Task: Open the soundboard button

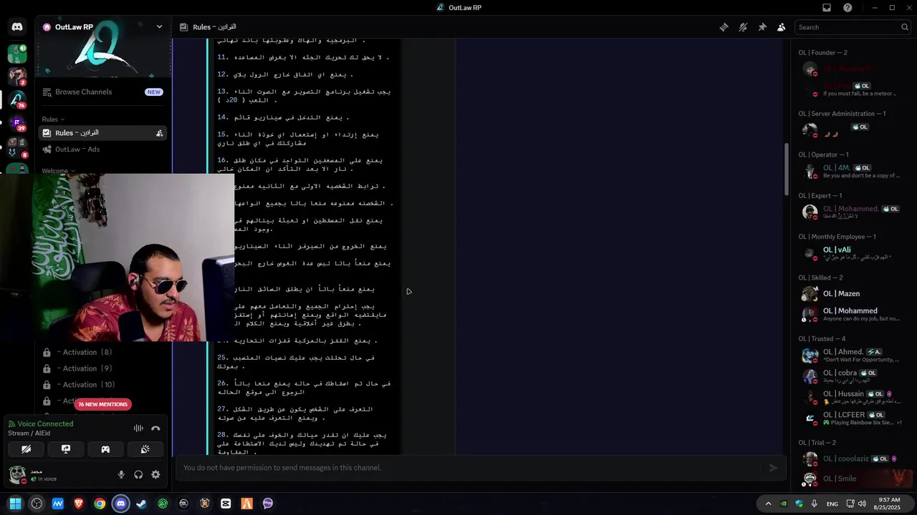Action: point(145,449)
